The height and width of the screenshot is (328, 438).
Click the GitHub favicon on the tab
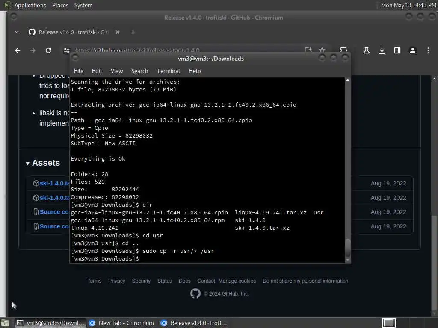coord(32,32)
